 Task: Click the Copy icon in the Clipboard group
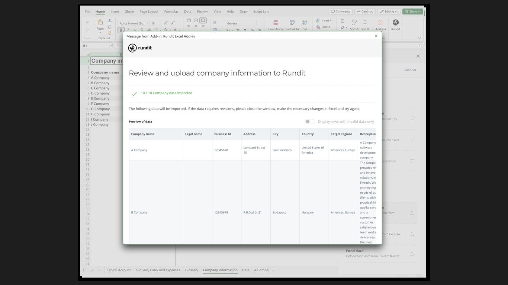(110, 27)
